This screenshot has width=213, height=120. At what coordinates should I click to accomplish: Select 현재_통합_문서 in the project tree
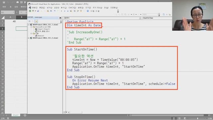[44, 31]
